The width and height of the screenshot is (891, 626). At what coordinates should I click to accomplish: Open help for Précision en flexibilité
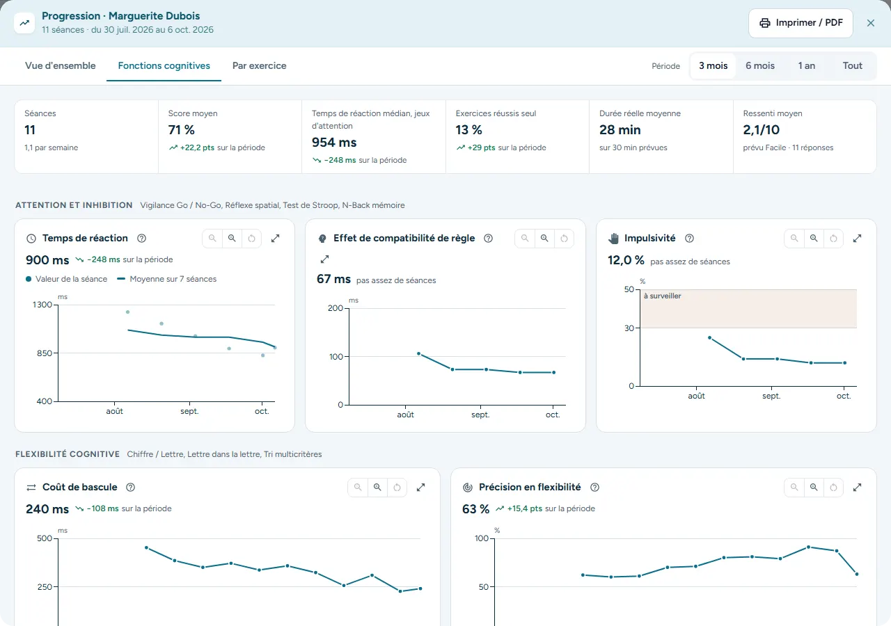tap(594, 488)
